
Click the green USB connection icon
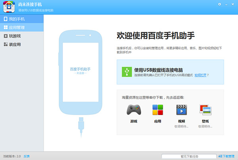[x=126, y=72]
